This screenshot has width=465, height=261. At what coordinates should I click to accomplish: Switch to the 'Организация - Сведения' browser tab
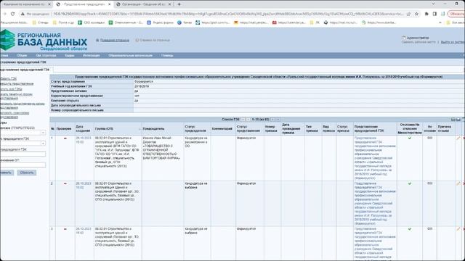tap(144, 4)
